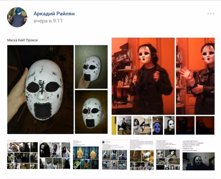This screenshot has height=179, width=221.
Task: Open the three-dots post options menu
Action: click(211, 14)
